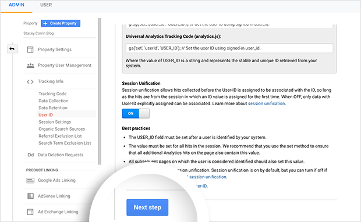Open Ad Exchange Linking
361x222 pixels.
coord(58,212)
